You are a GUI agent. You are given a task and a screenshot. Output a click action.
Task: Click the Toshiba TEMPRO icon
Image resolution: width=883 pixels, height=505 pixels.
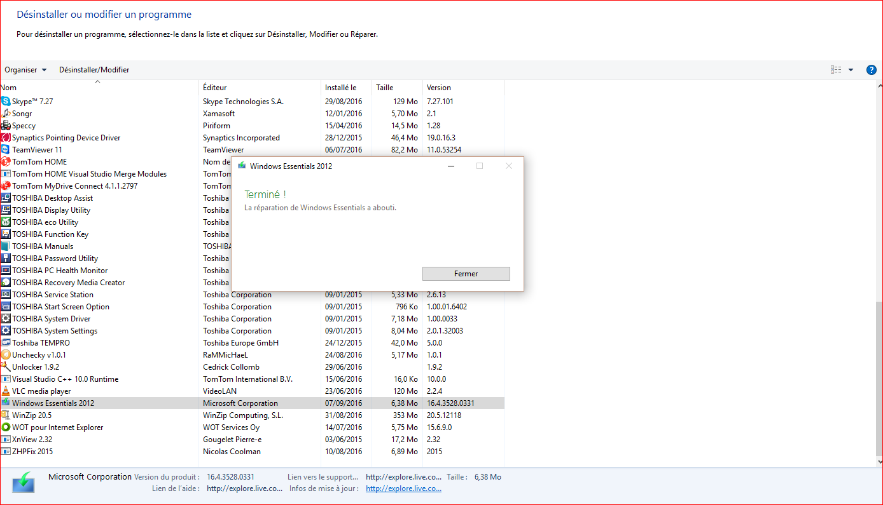(x=6, y=343)
